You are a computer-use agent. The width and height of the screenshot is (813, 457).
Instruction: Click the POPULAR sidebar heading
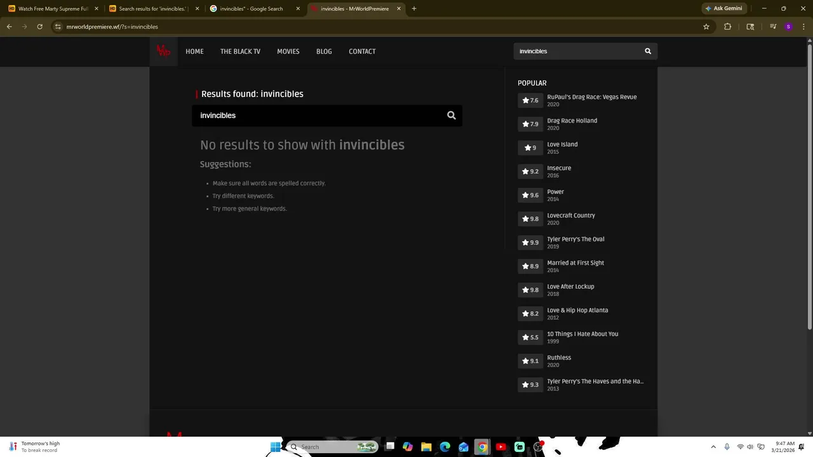click(x=532, y=83)
